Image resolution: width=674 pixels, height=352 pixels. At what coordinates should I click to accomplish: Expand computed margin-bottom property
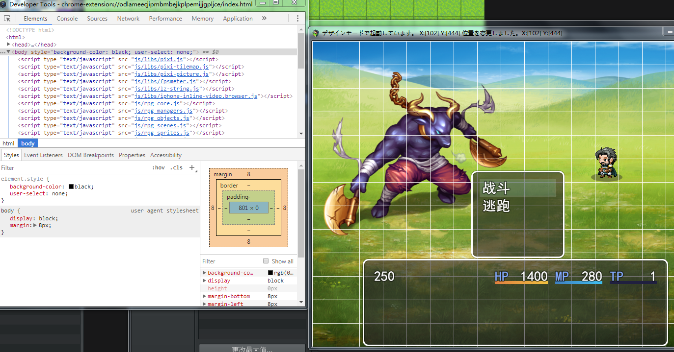(x=204, y=296)
